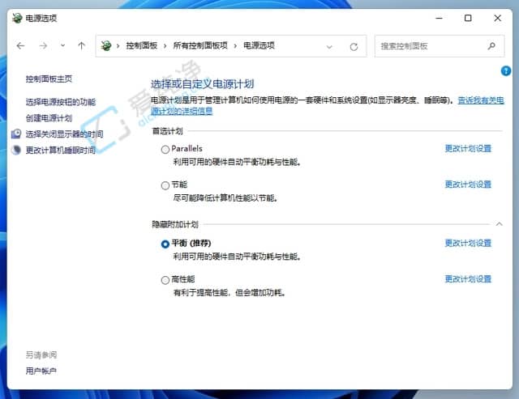Click 有利于提高性能，但会增加功耗 description
The width and height of the screenshot is (519, 399).
229,293
